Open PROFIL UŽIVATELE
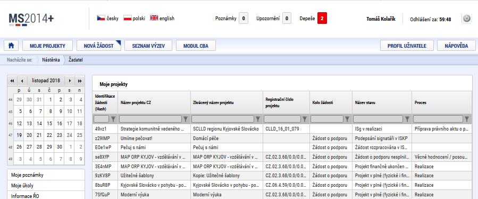478x199 pixels. (407, 46)
